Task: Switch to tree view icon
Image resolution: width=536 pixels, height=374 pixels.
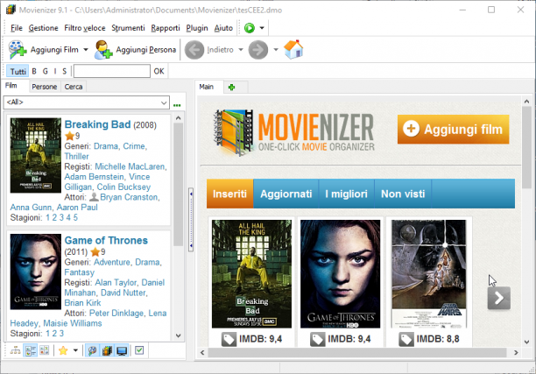Action: tap(15, 350)
